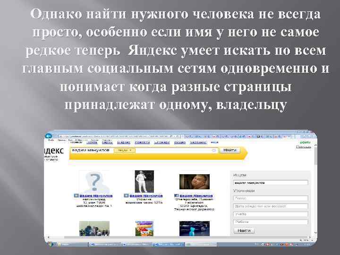Image resolution: width=340 pixels, height=255 pixels.
Task: Open the Маркет link in Yandex navigation
Action: (124, 142)
